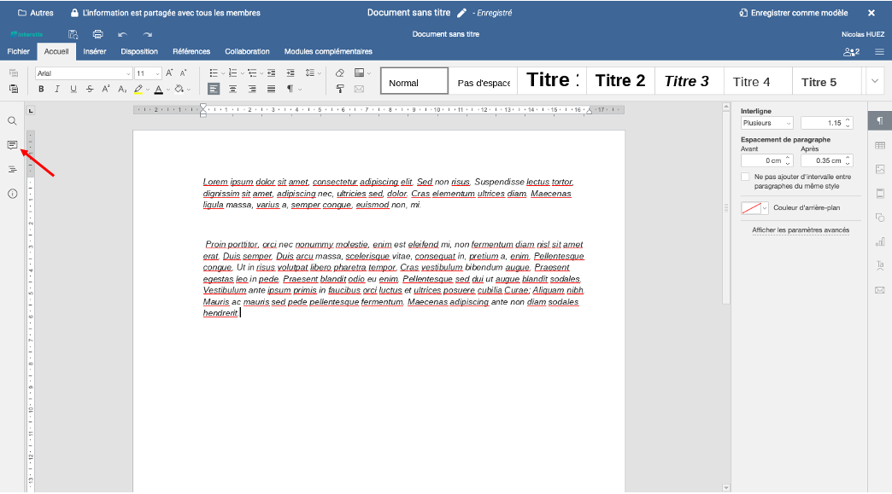The width and height of the screenshot is (892, 494).
Task: Expand the font color arrow
Action: (168, 90)
